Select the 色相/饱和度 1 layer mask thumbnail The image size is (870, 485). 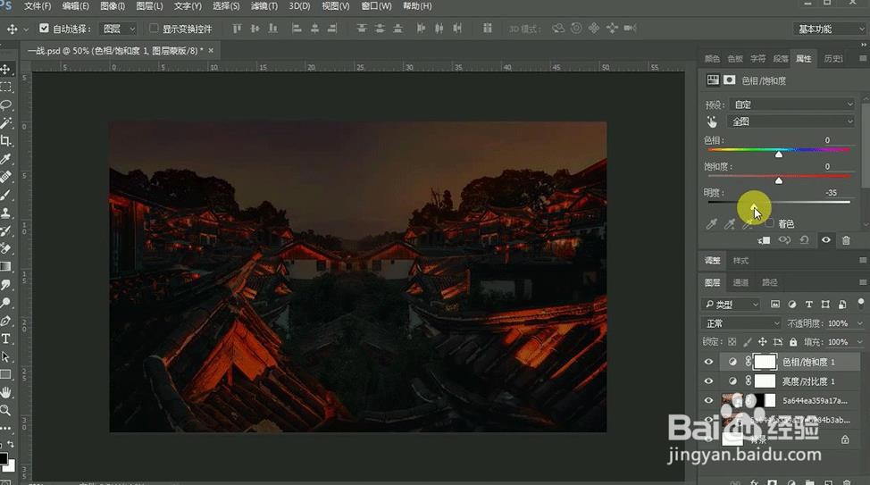(765, 362)
